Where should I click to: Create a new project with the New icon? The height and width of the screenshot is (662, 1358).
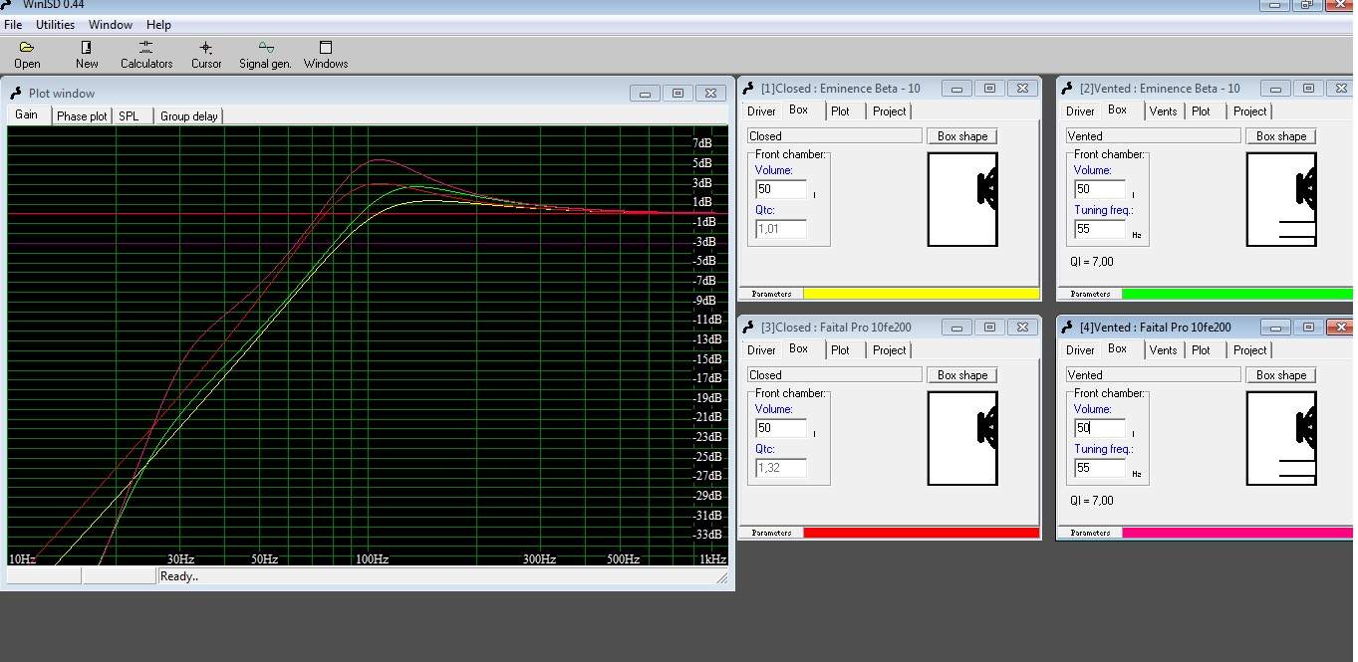pos(87,55)
